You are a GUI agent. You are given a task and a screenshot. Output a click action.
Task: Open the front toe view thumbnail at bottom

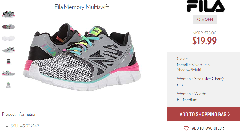pyautogui.click(x=8, y=85)
